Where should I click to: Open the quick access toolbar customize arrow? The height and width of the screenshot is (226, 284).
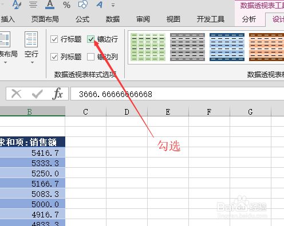[113, 5]
